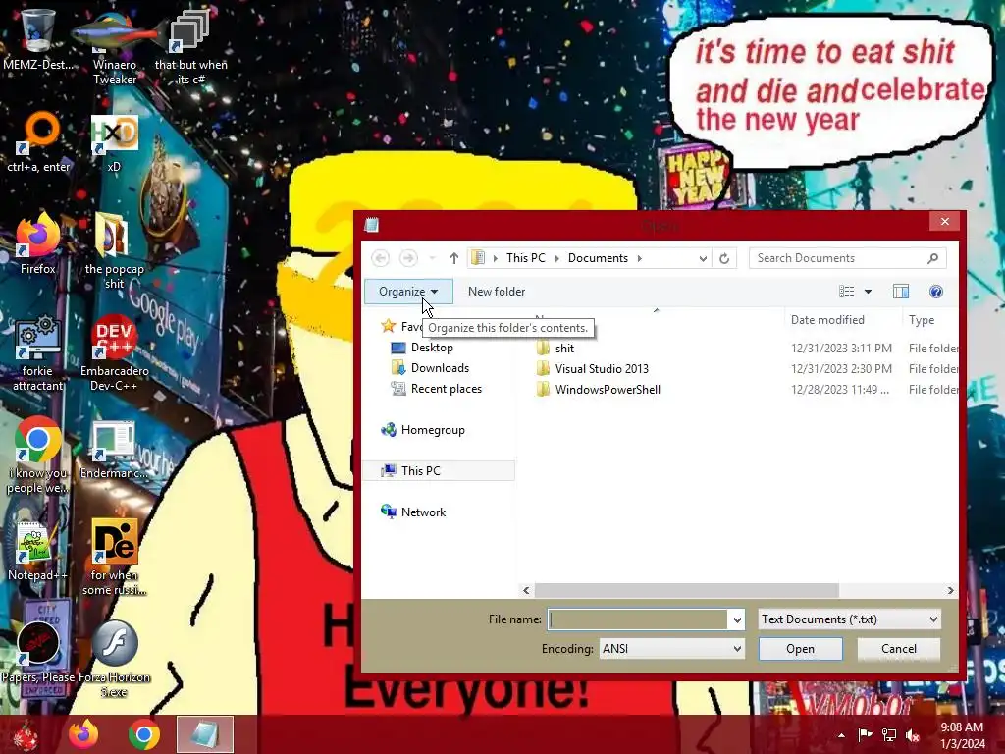The height and width of the screenshot is (754, 1005).
Task: Click 'This PC' in the address breadcrumb
Action: click(526, 258)
